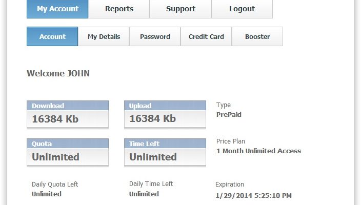
Task: Click the Logout tab
Action: coord(242,9)
